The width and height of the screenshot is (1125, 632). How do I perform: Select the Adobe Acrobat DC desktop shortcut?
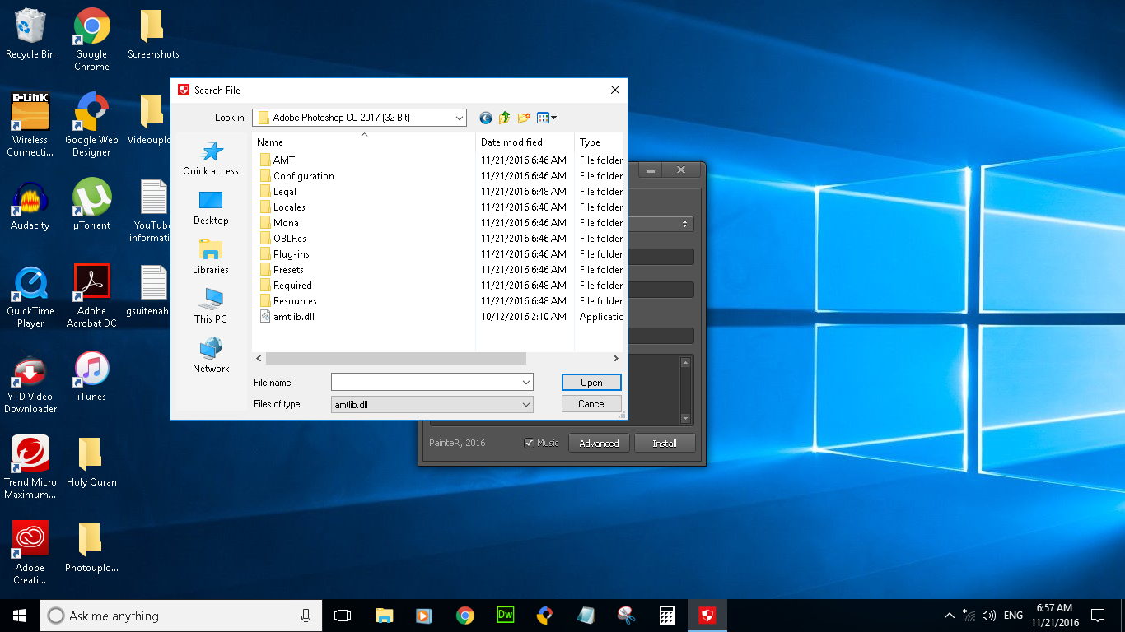[91, 296]
